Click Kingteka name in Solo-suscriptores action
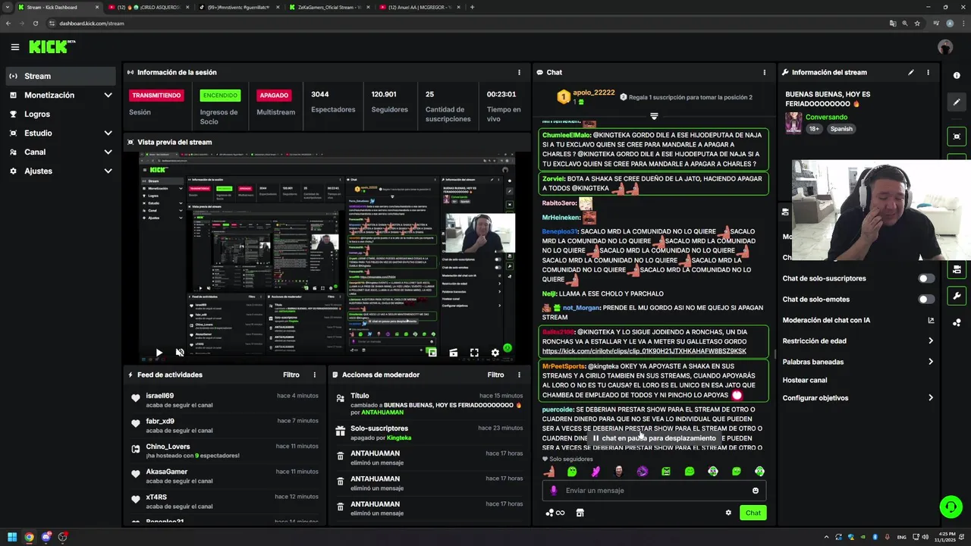The height and width of the screenshot is (546, 971). (399, 438)
